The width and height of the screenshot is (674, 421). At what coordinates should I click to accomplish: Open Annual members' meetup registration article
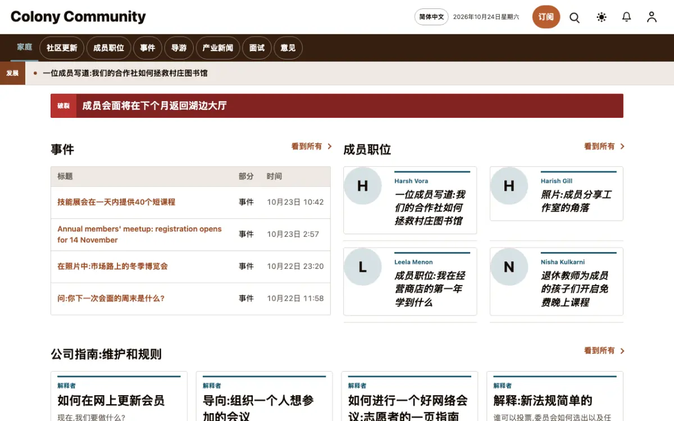point(139,235)
